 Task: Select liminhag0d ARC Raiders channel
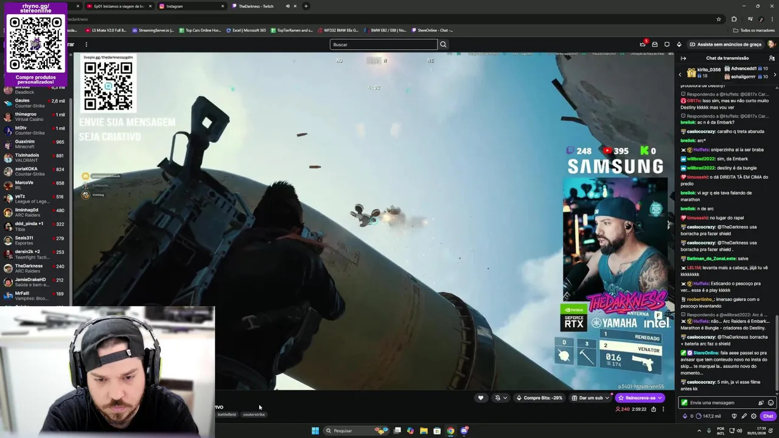click(35, 212)
